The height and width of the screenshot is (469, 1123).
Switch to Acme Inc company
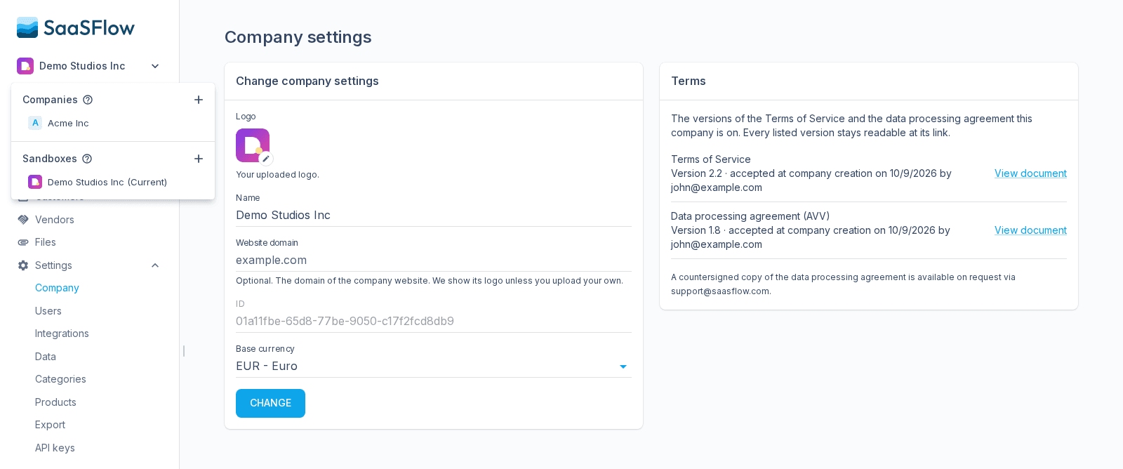(113, 123)
